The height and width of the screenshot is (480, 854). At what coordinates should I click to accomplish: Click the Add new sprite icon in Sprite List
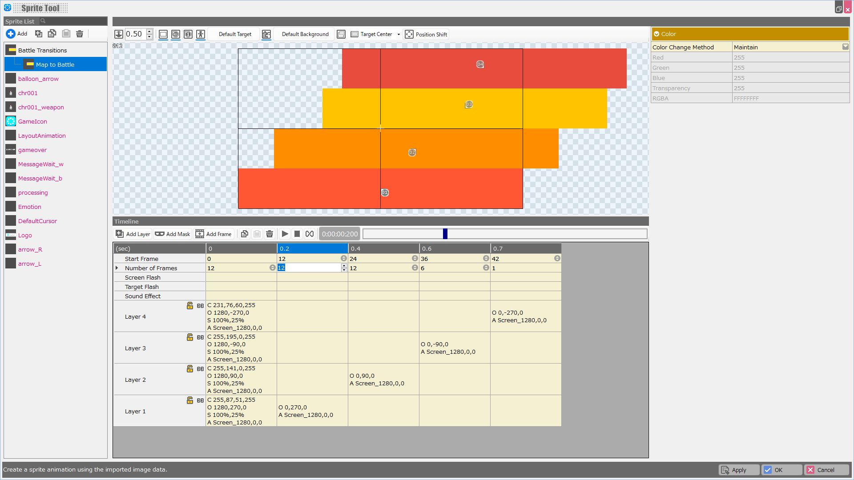point(11,33)
